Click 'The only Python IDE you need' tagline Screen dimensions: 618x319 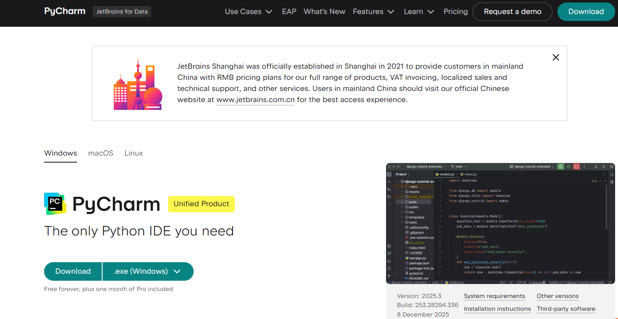pyautogui.click(x=139, y=231)
